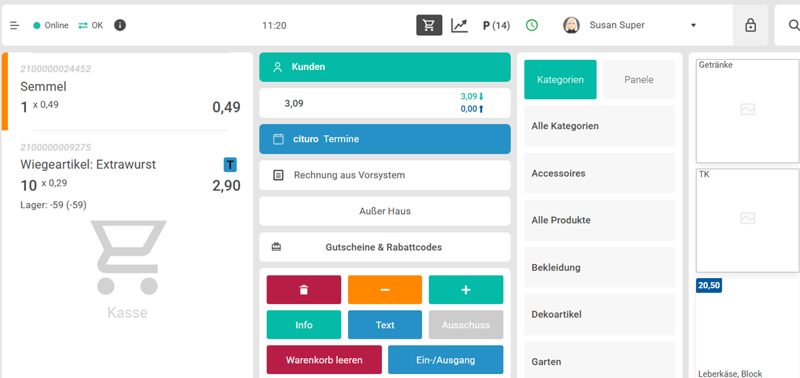Select the Wiegeartikel: Extrawurst cart item

127,174
